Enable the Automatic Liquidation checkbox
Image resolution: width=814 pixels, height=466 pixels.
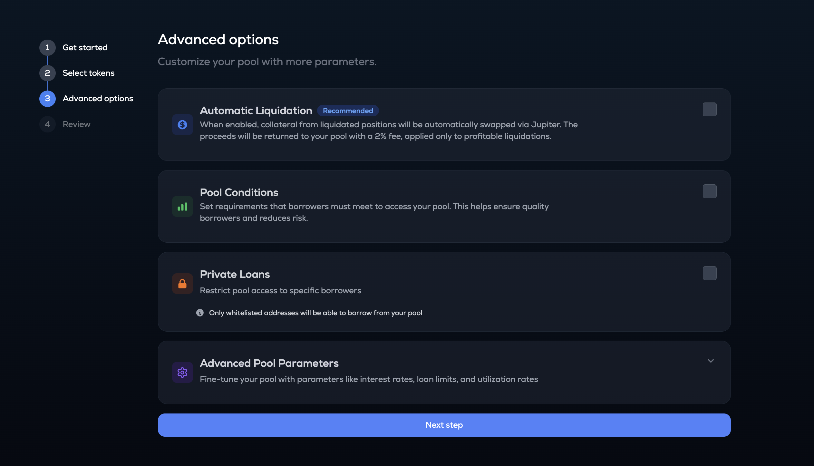pos(710,110)
